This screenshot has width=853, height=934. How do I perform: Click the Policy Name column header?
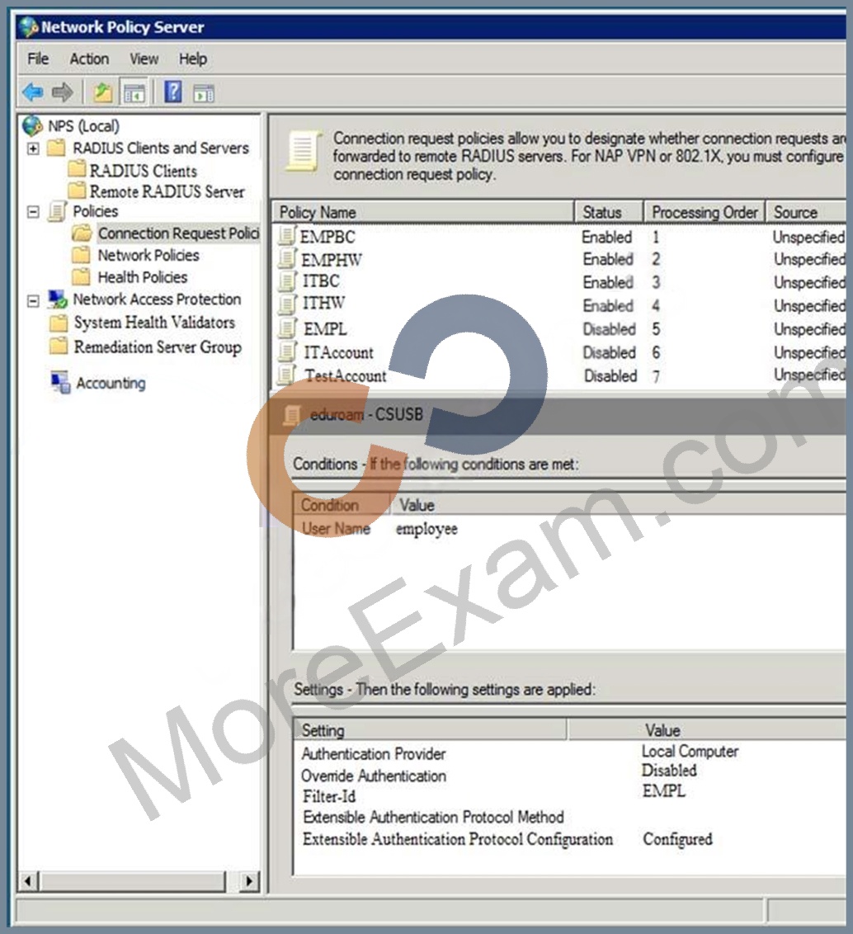[x=423, y=212]
